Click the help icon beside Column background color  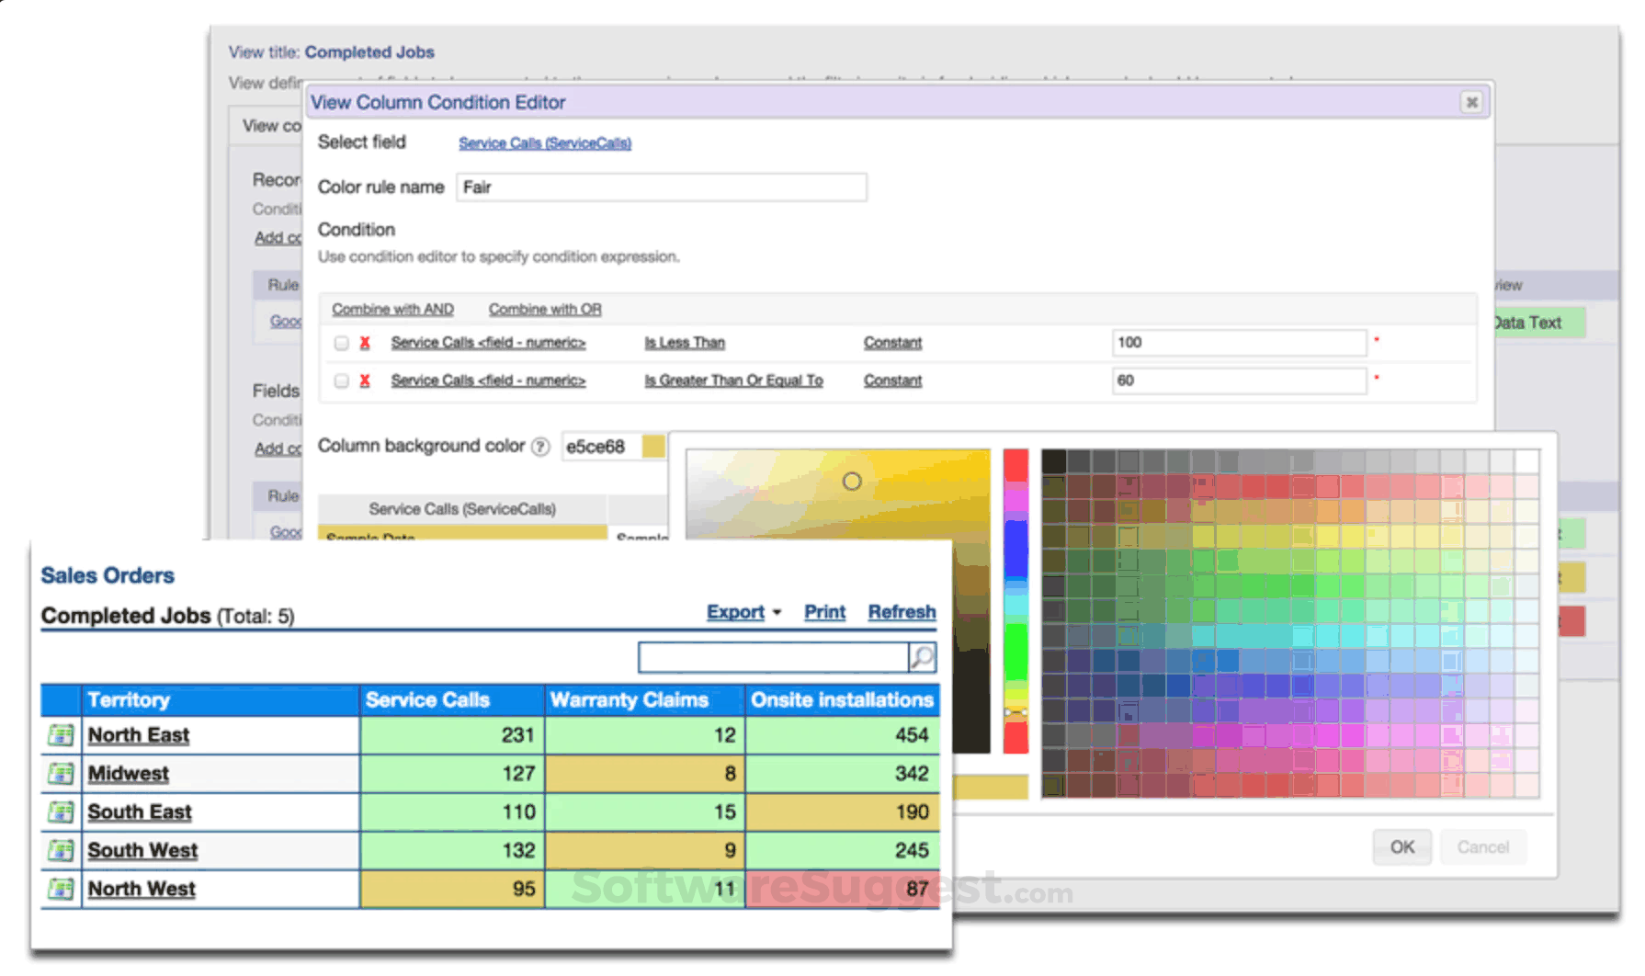coord(539,447)
